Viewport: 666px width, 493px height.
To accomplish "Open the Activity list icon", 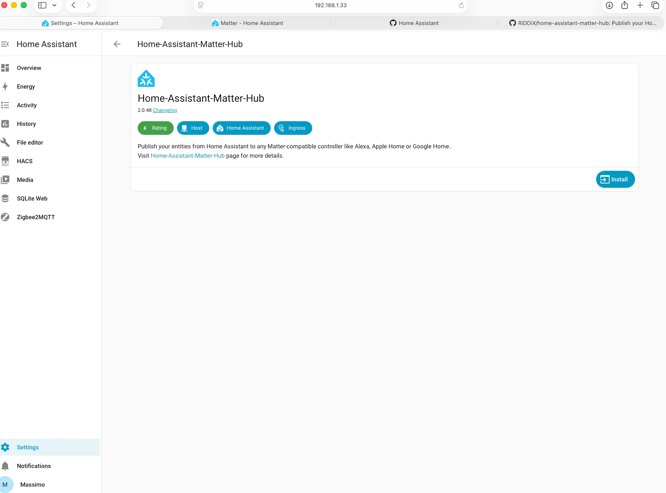I will 5,105.
